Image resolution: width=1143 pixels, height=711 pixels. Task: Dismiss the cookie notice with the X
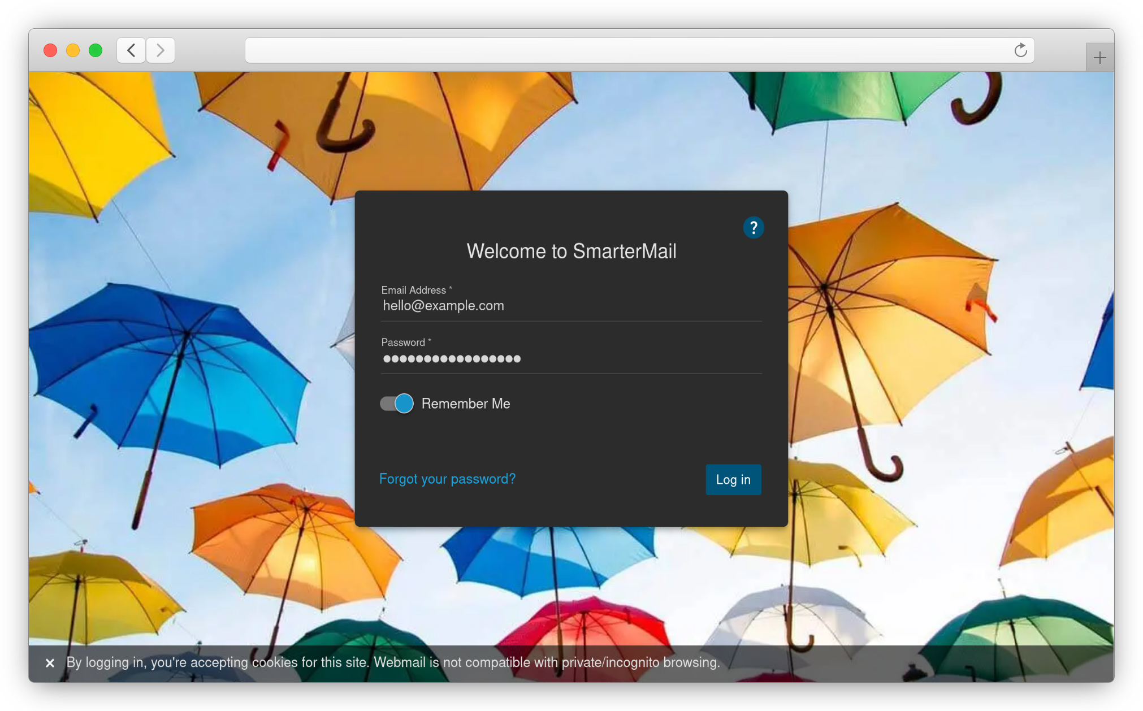tap(50, 663)
